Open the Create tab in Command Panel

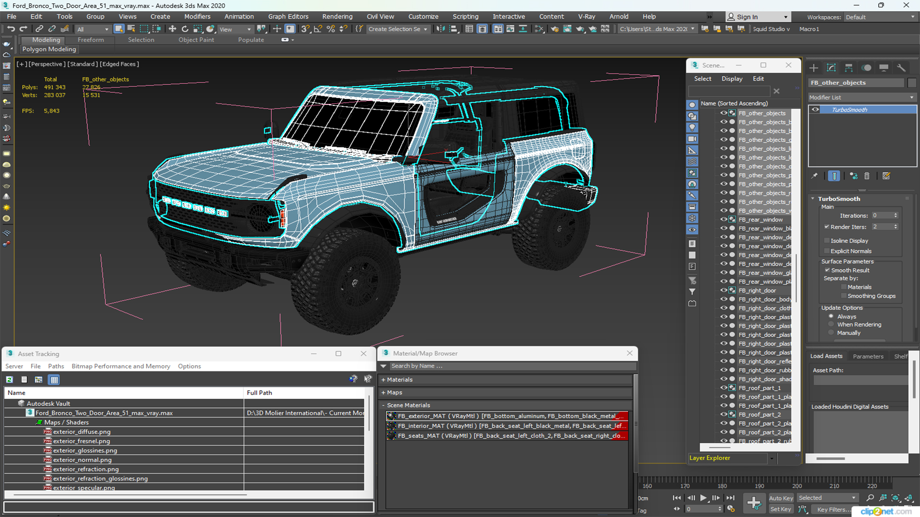pos(814,67)
